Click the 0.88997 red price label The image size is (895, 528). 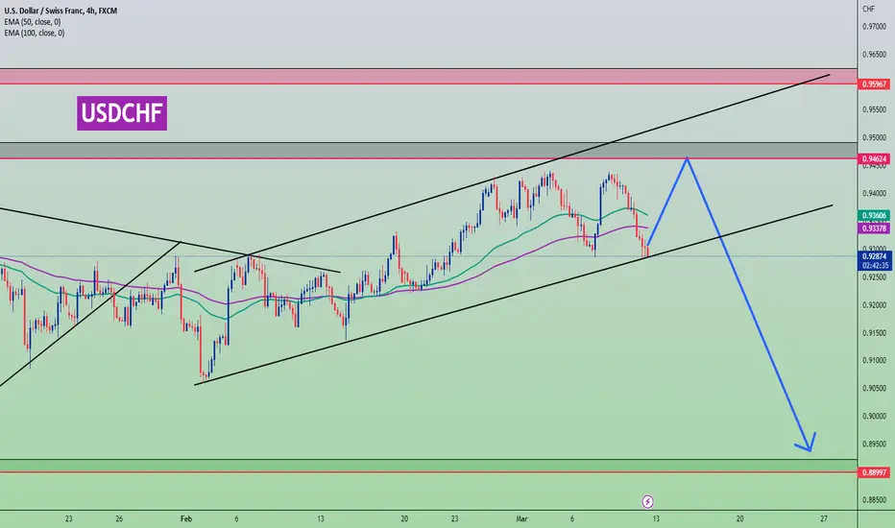(x=874, y=472)
